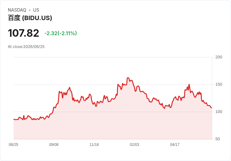Click the second peak touching the 150 gridline

point(189,84)
